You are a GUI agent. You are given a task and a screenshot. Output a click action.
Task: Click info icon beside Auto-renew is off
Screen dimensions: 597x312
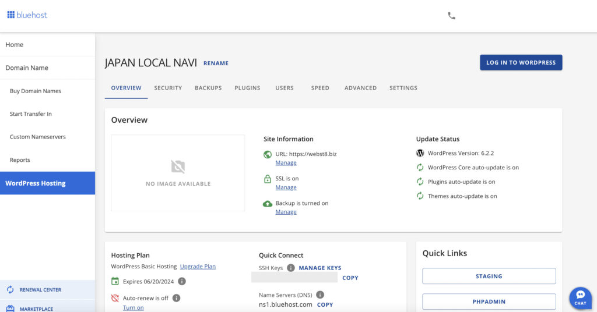coord(176,298)
